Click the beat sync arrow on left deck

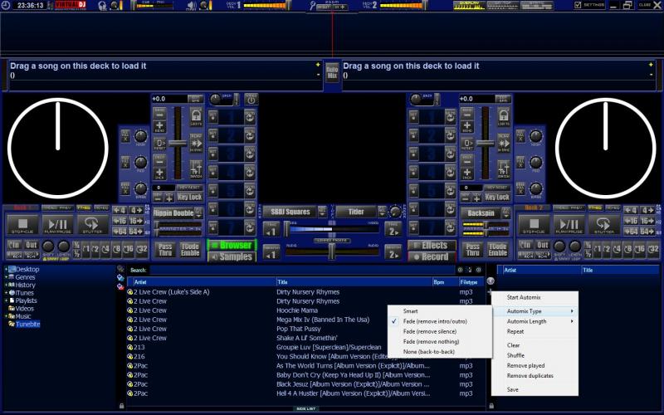196,143
